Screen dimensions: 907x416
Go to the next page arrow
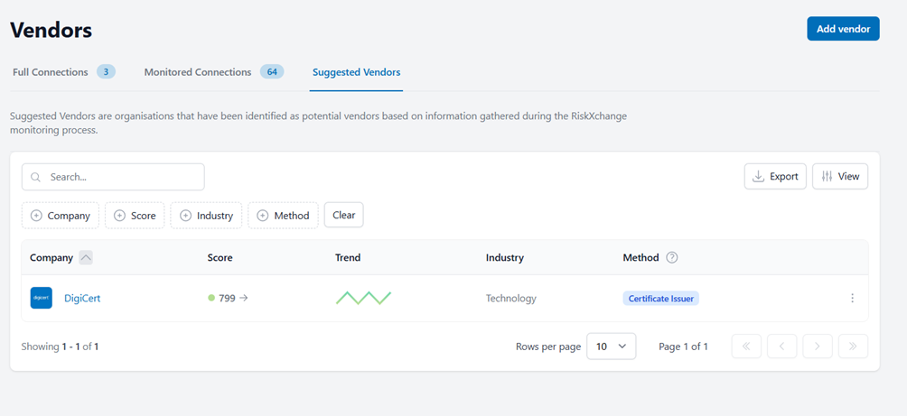pyautogui.click(x=817, y=347)
